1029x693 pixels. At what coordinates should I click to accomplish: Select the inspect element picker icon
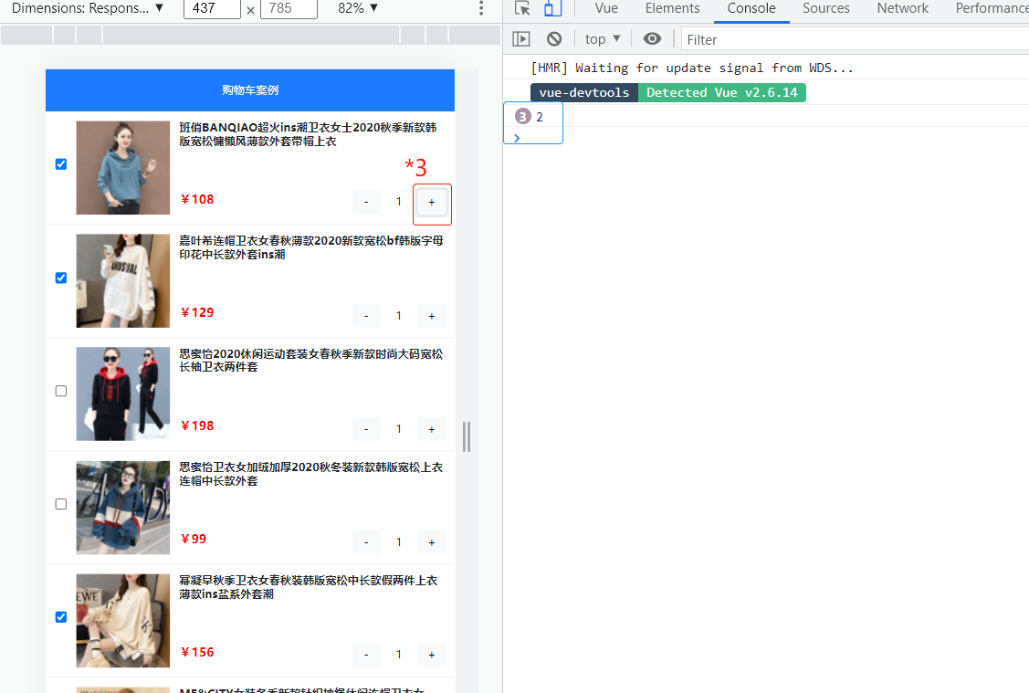tap(522, 8)
